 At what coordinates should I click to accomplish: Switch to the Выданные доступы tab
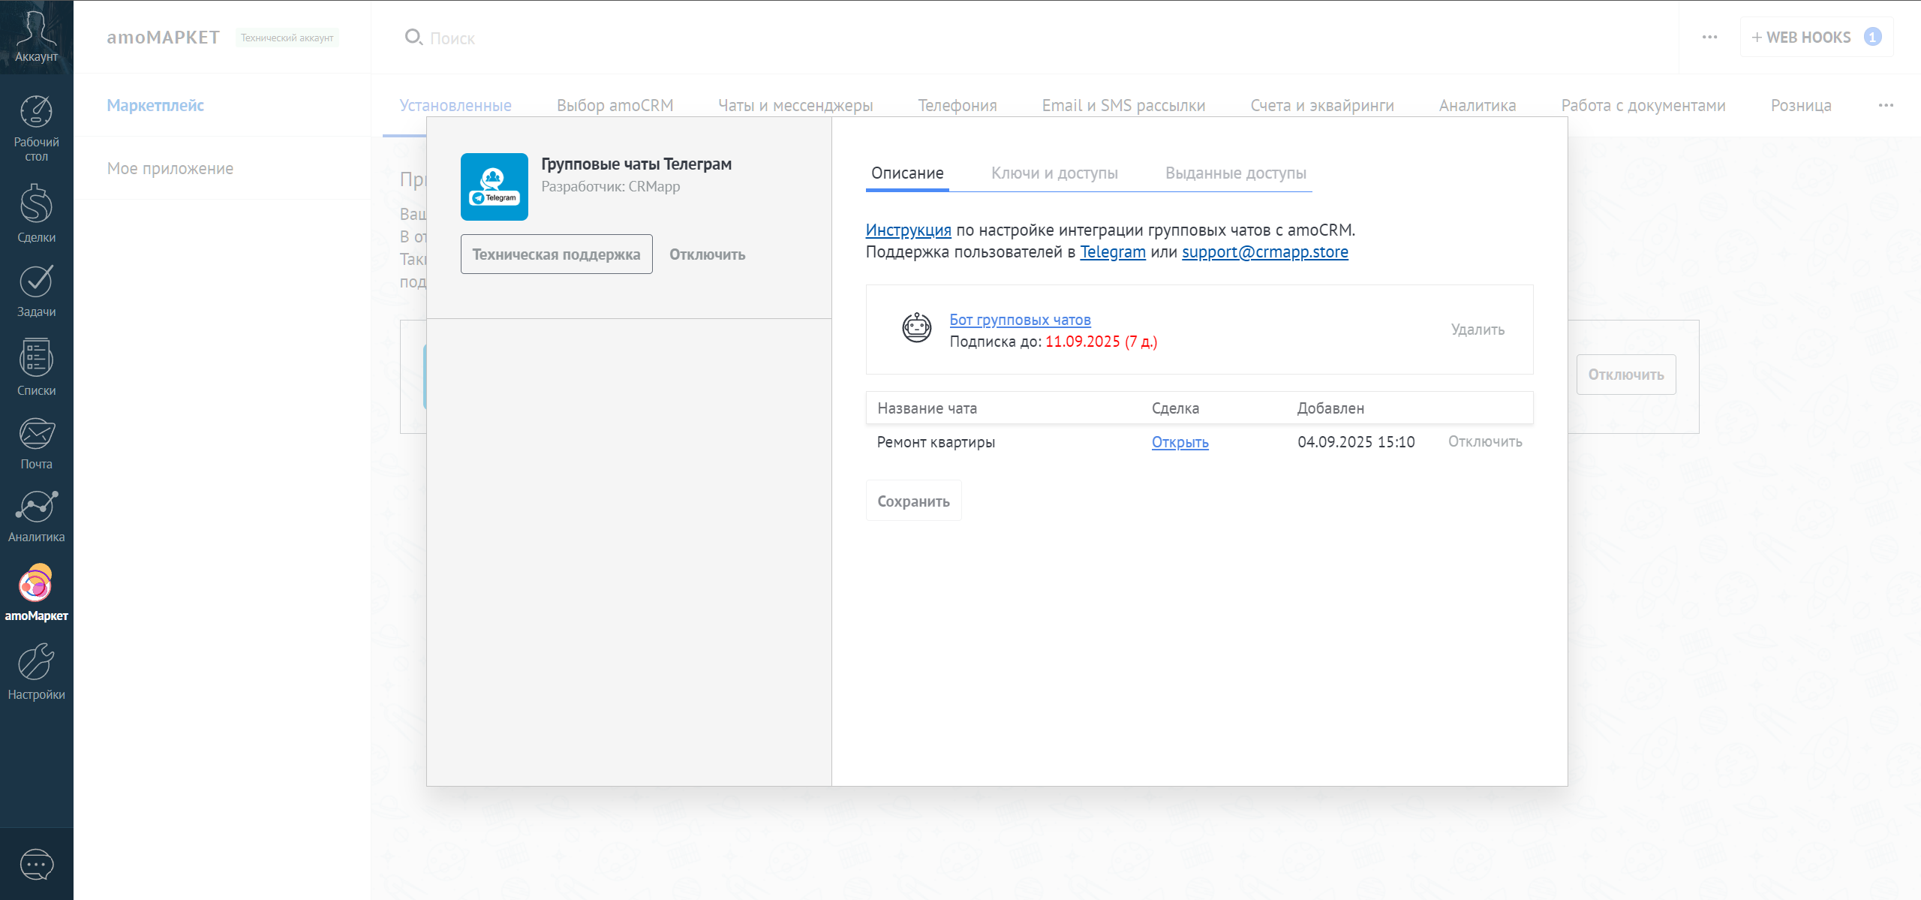click(1236, 173)
